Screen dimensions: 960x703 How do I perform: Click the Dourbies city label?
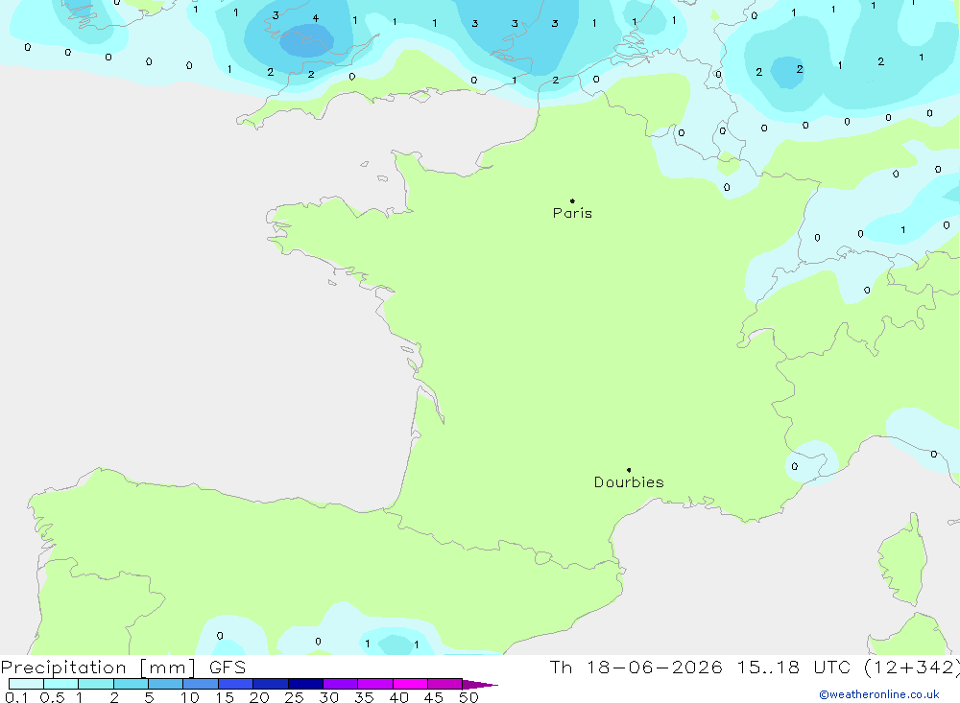click(x=629, y=482)
